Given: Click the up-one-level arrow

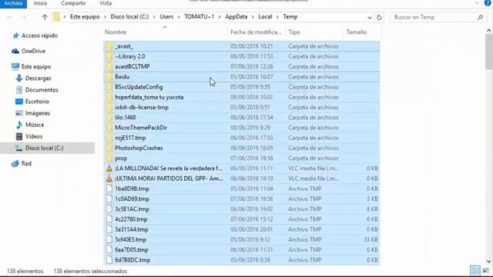Looking at the screenshot, I should (45, 17).
